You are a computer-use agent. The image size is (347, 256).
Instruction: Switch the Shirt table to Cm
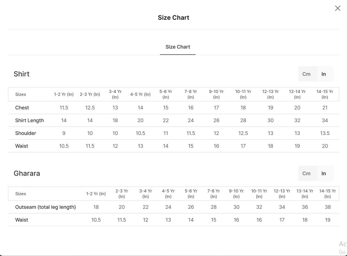pos(306,74)
